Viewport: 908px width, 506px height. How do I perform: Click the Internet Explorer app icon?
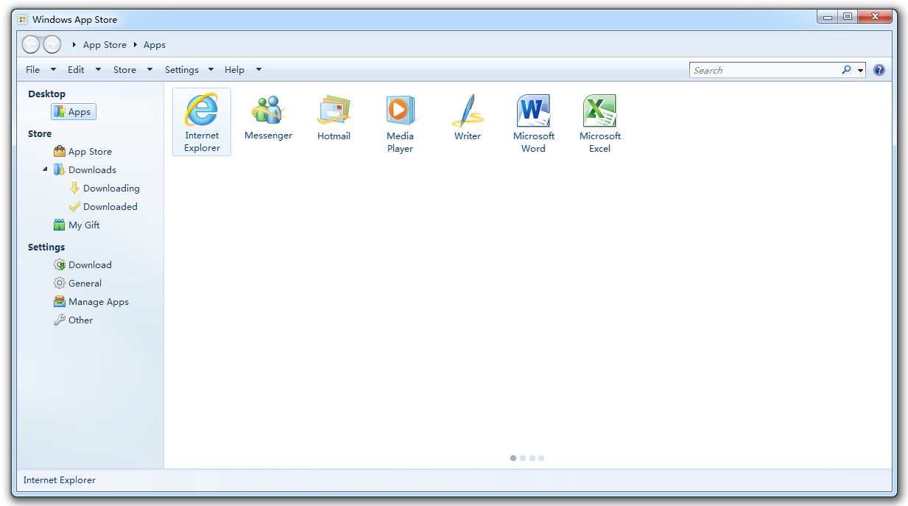tap(202, 110)
